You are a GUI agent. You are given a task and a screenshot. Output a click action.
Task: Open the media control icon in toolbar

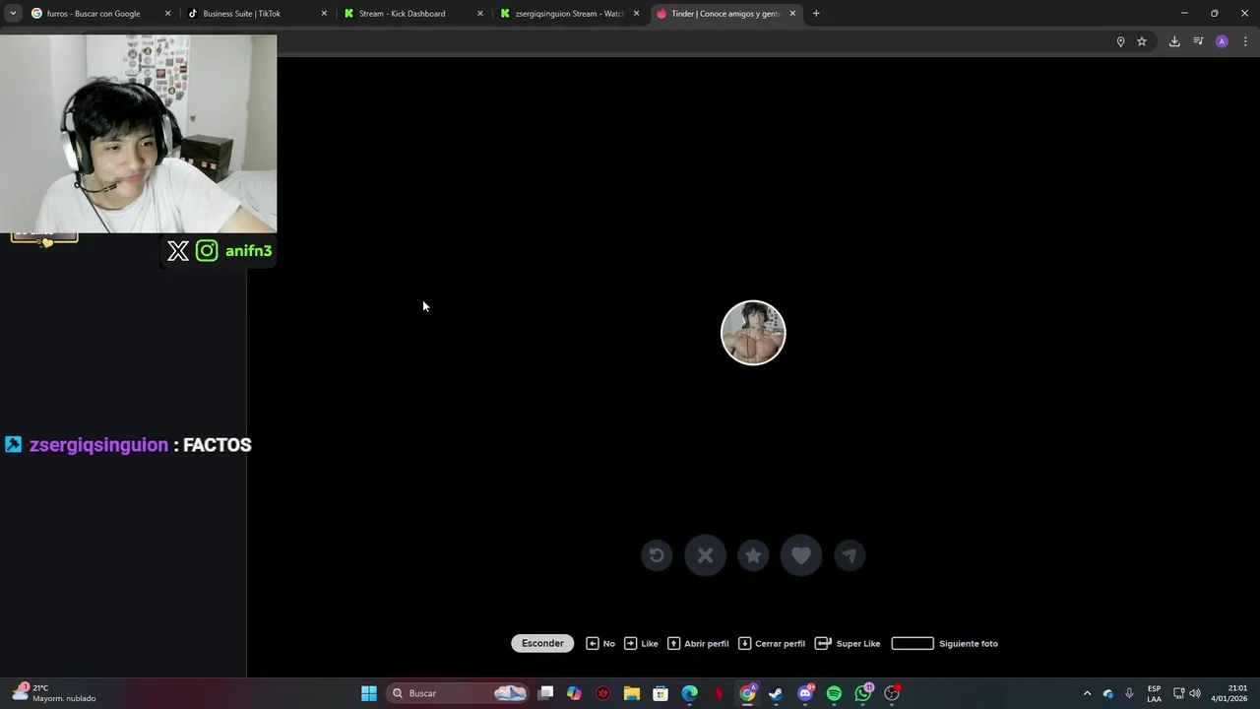tap(1198, 41)
